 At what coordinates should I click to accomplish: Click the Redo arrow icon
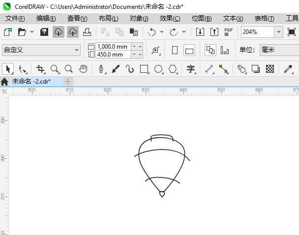click(x=174, y=32)
